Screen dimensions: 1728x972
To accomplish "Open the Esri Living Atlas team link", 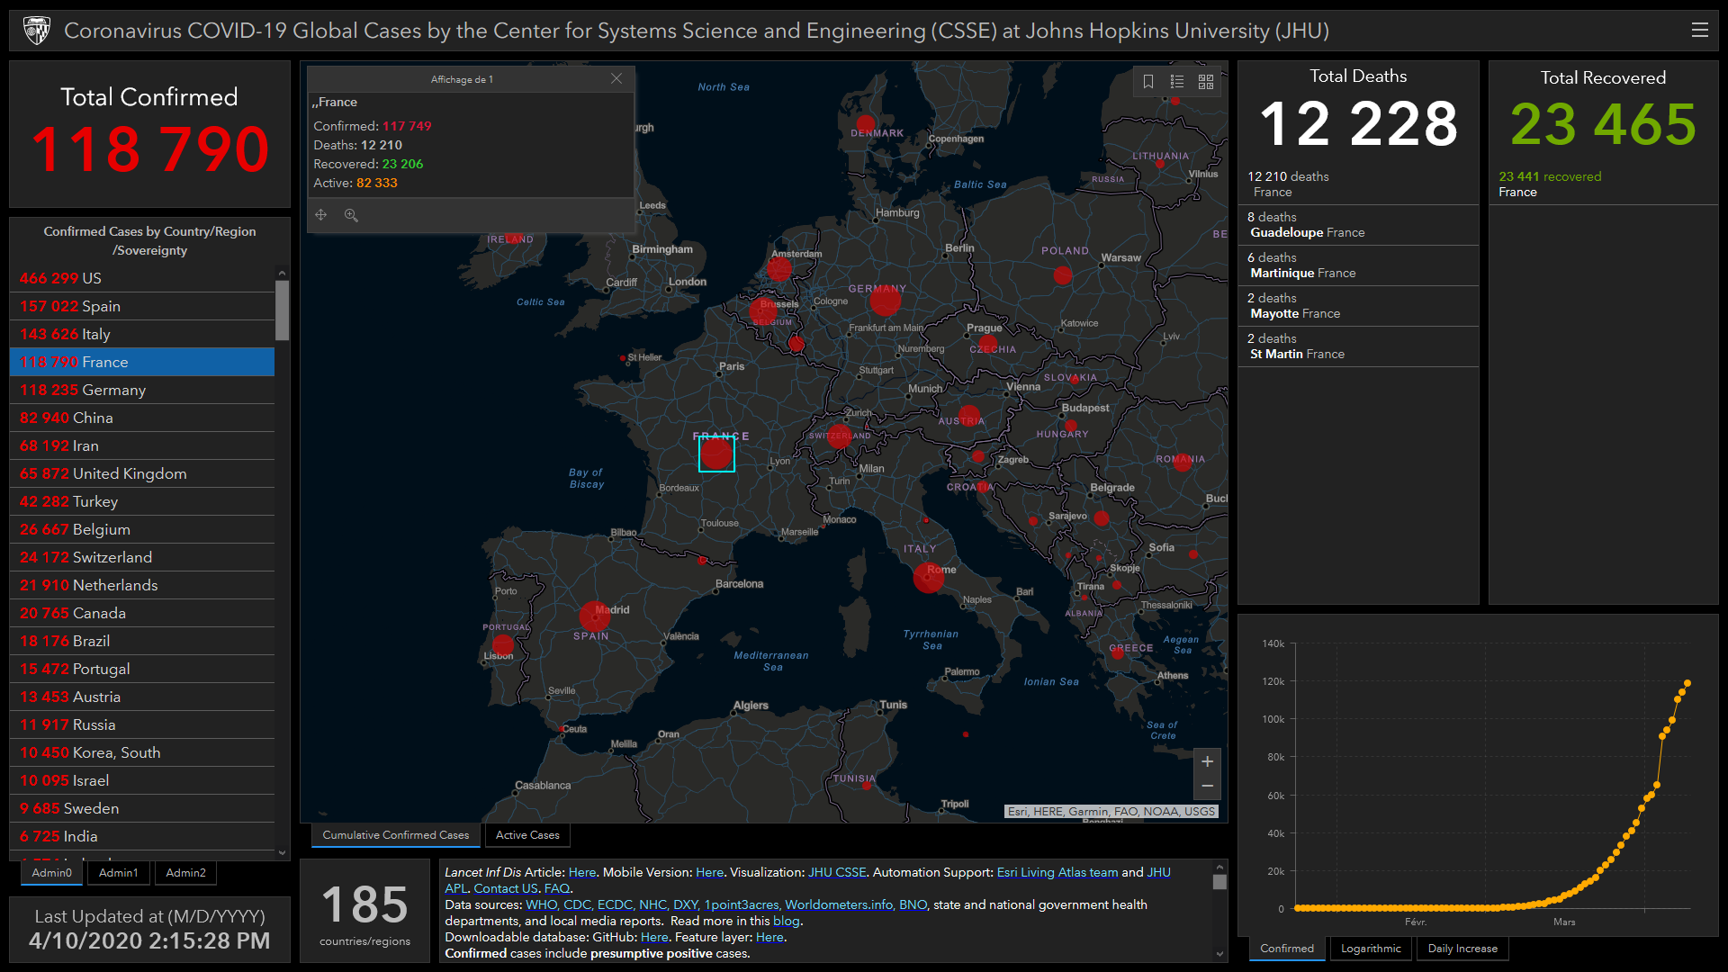I will pyautogui.click(x=1057, y=872).
